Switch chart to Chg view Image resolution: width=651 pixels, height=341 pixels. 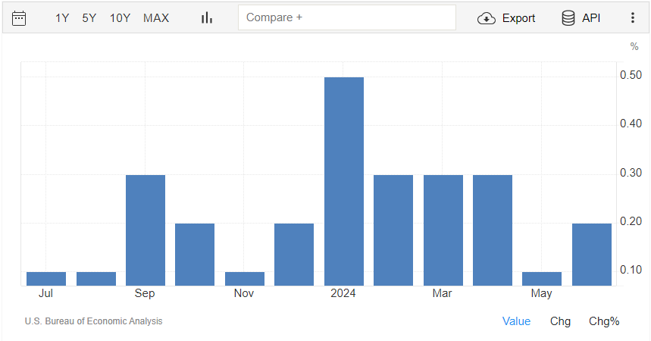click(x=560, y=321)
